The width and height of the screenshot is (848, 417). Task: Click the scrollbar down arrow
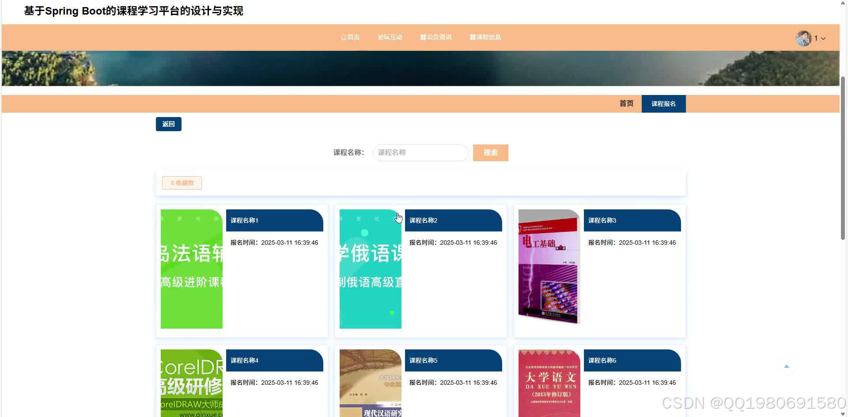[x=844, y=413]
